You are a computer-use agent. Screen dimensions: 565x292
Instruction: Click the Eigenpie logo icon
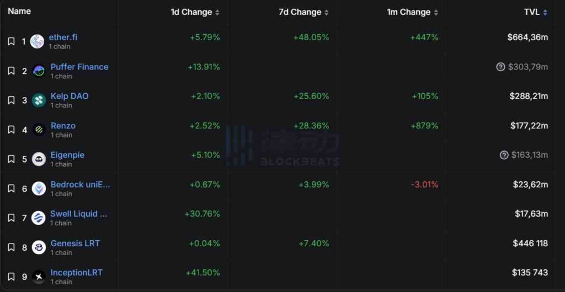pyautogui.click(x=39, y=159)
